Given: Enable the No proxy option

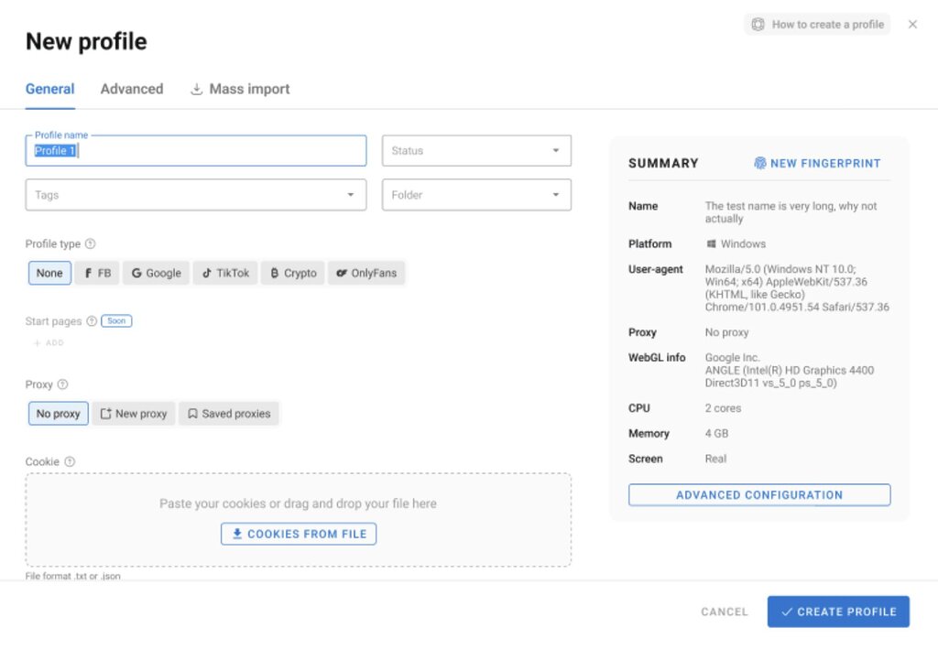Looking at the screenshot, I should tap(58, 413).
